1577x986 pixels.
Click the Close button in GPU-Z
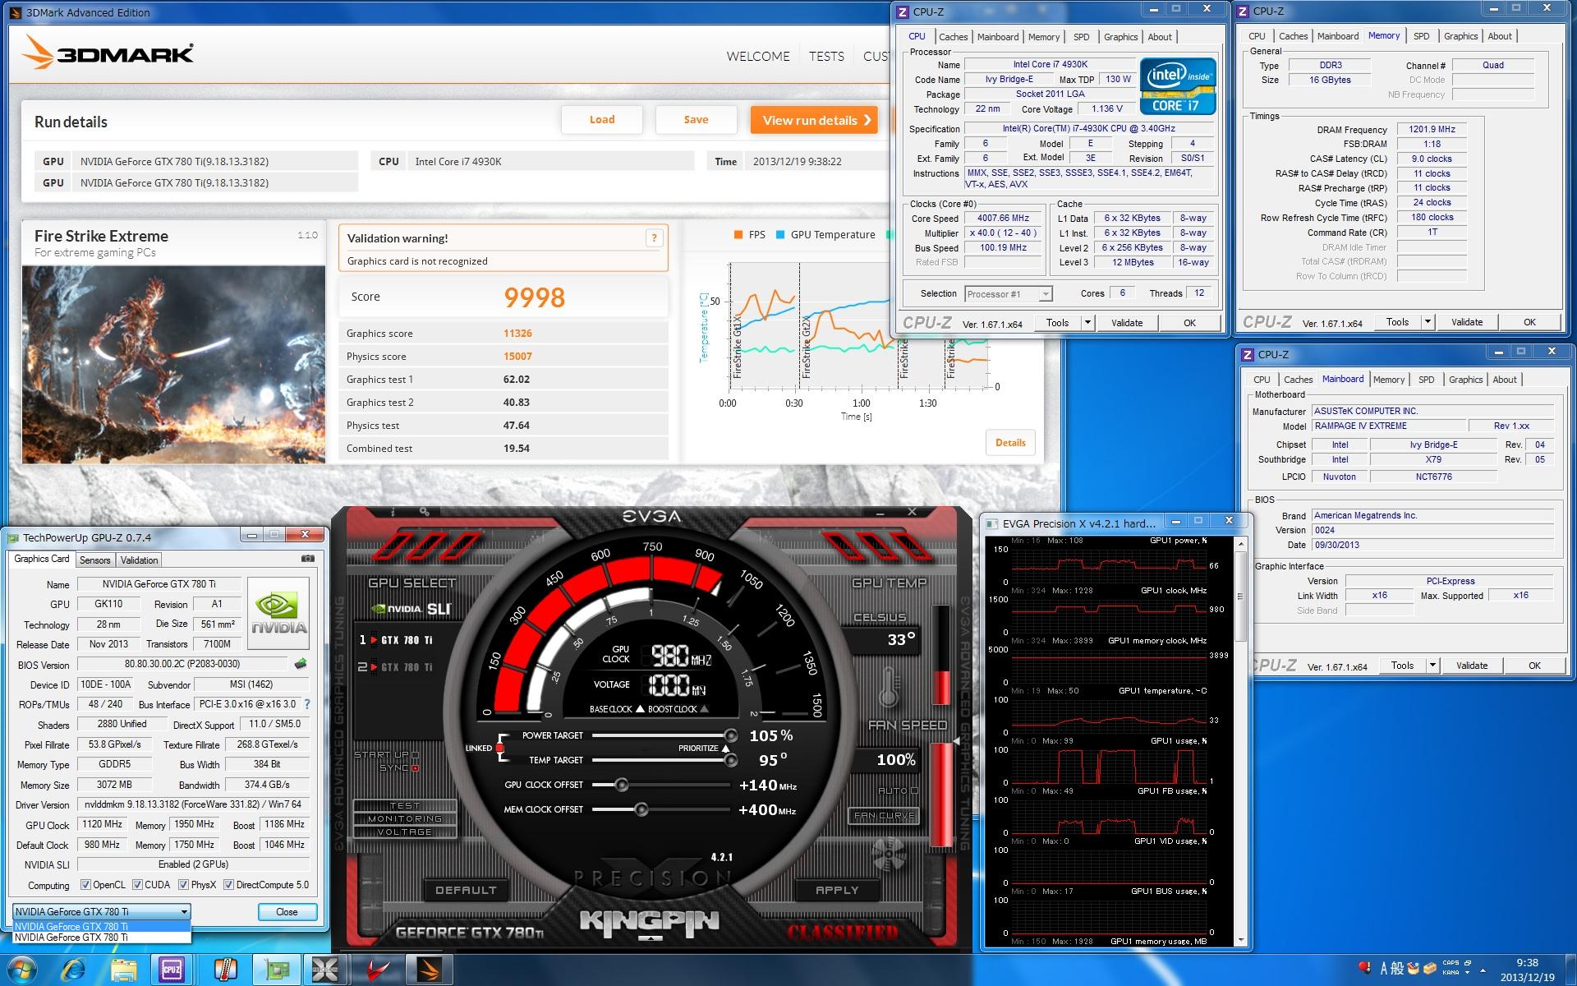(287, 912)
